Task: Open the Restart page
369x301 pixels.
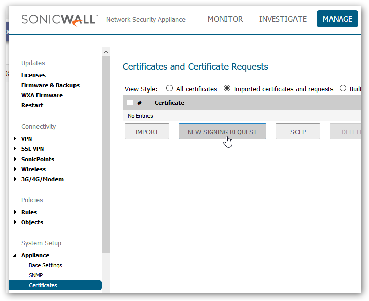Action: 32,105
